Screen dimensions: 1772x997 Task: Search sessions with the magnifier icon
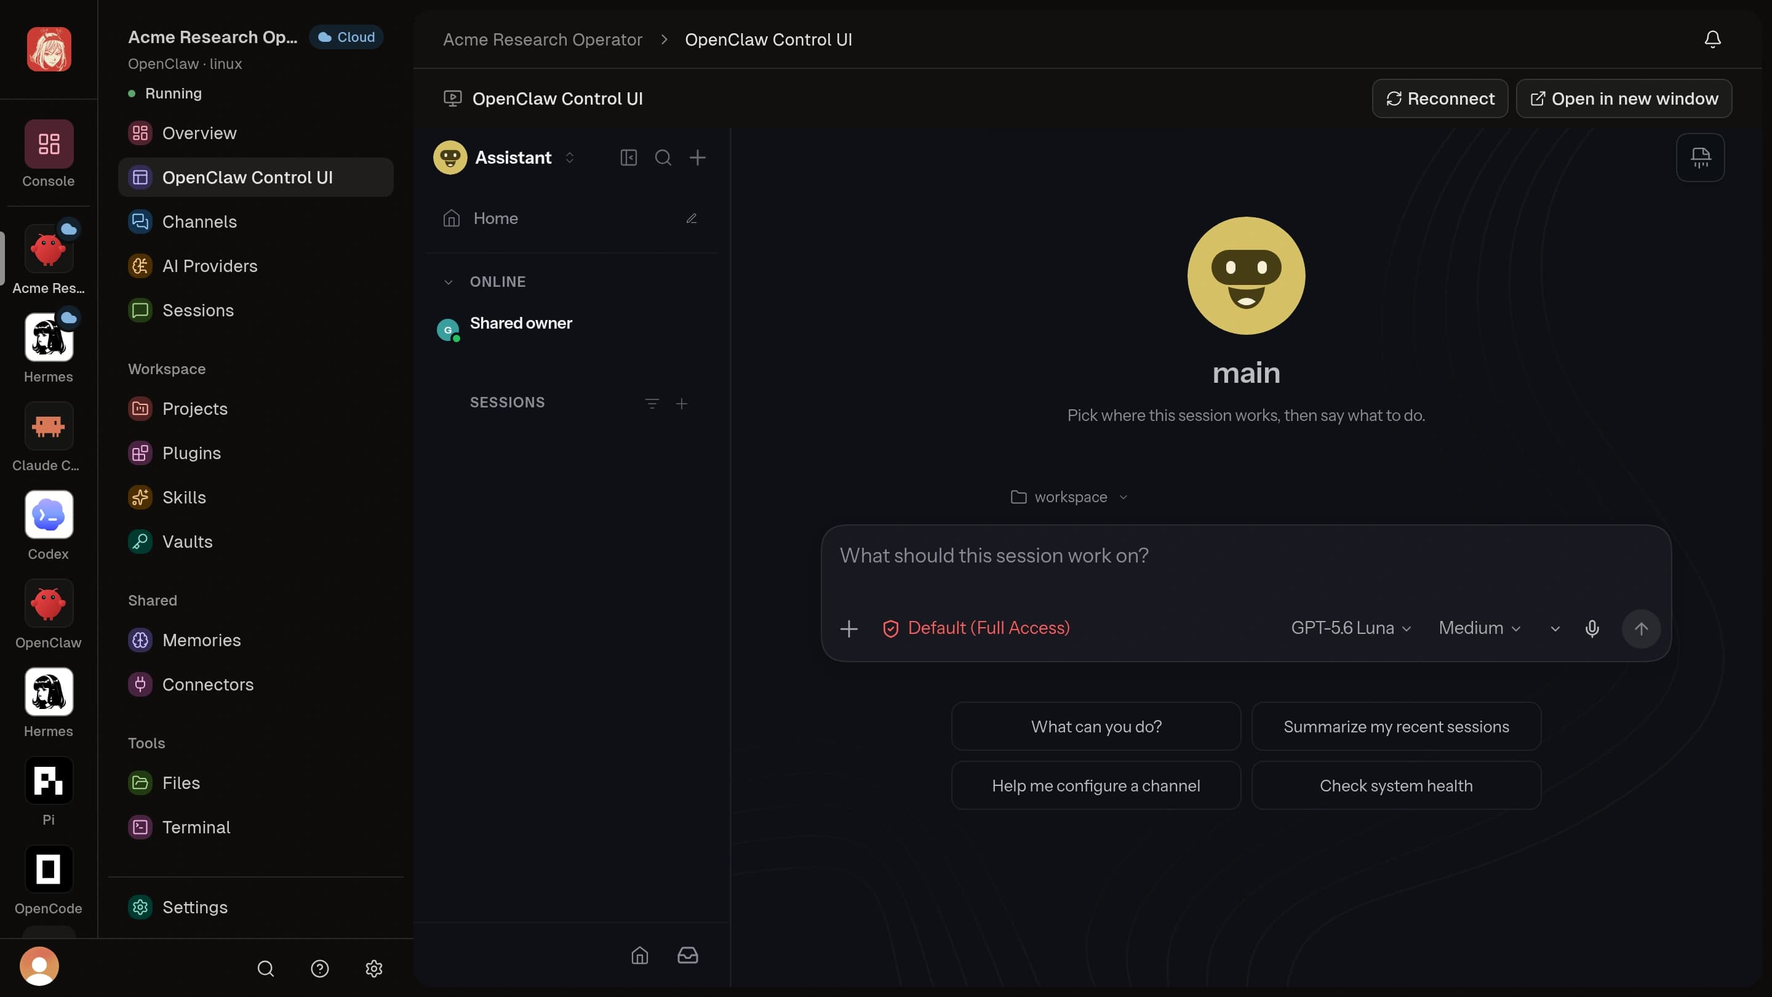click(663, 158)
